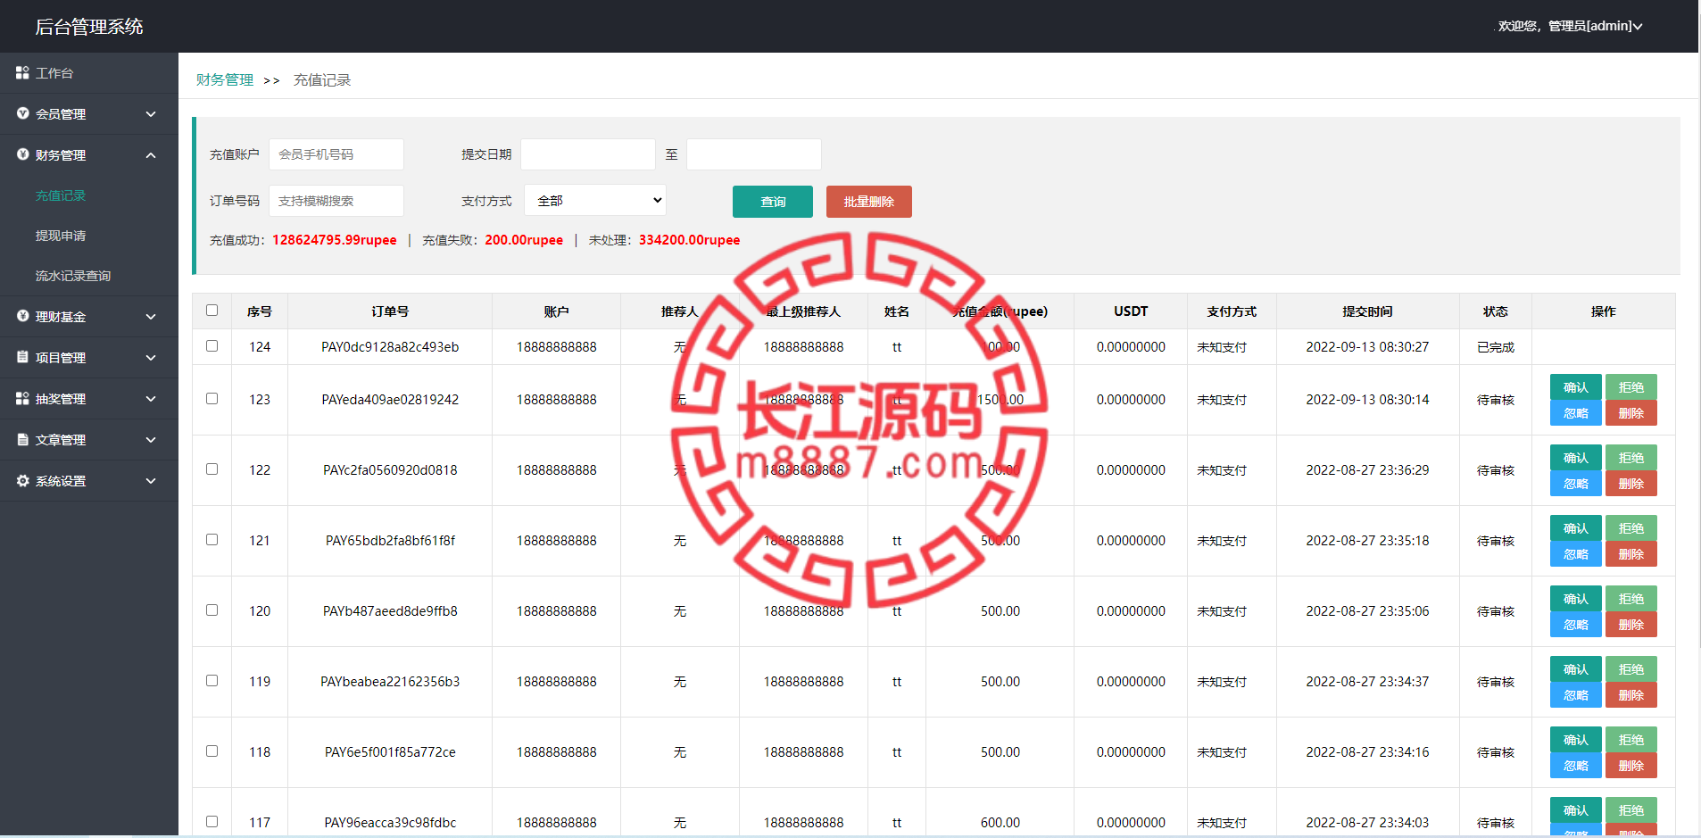Open the 支付方式 全部 dropdown
1701x838 pixels.
click(x=595, y=201)
